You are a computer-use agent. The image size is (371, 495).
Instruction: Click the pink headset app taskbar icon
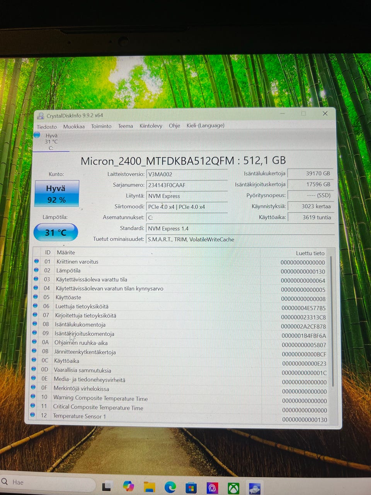coord(212,488)
